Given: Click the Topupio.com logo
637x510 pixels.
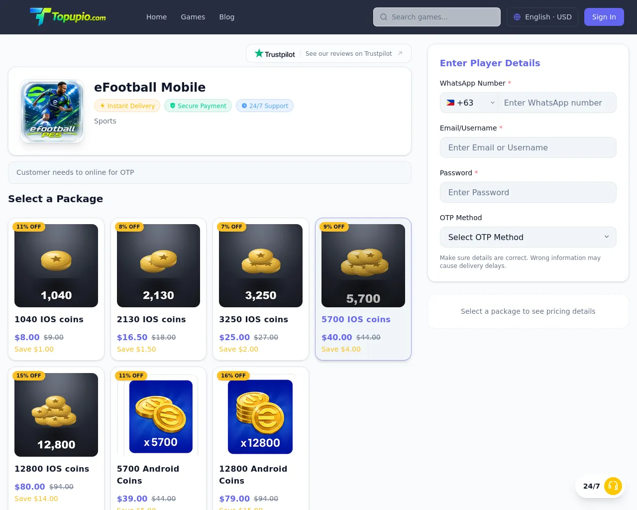Looking at the screenshot, I should pos(68,16).
